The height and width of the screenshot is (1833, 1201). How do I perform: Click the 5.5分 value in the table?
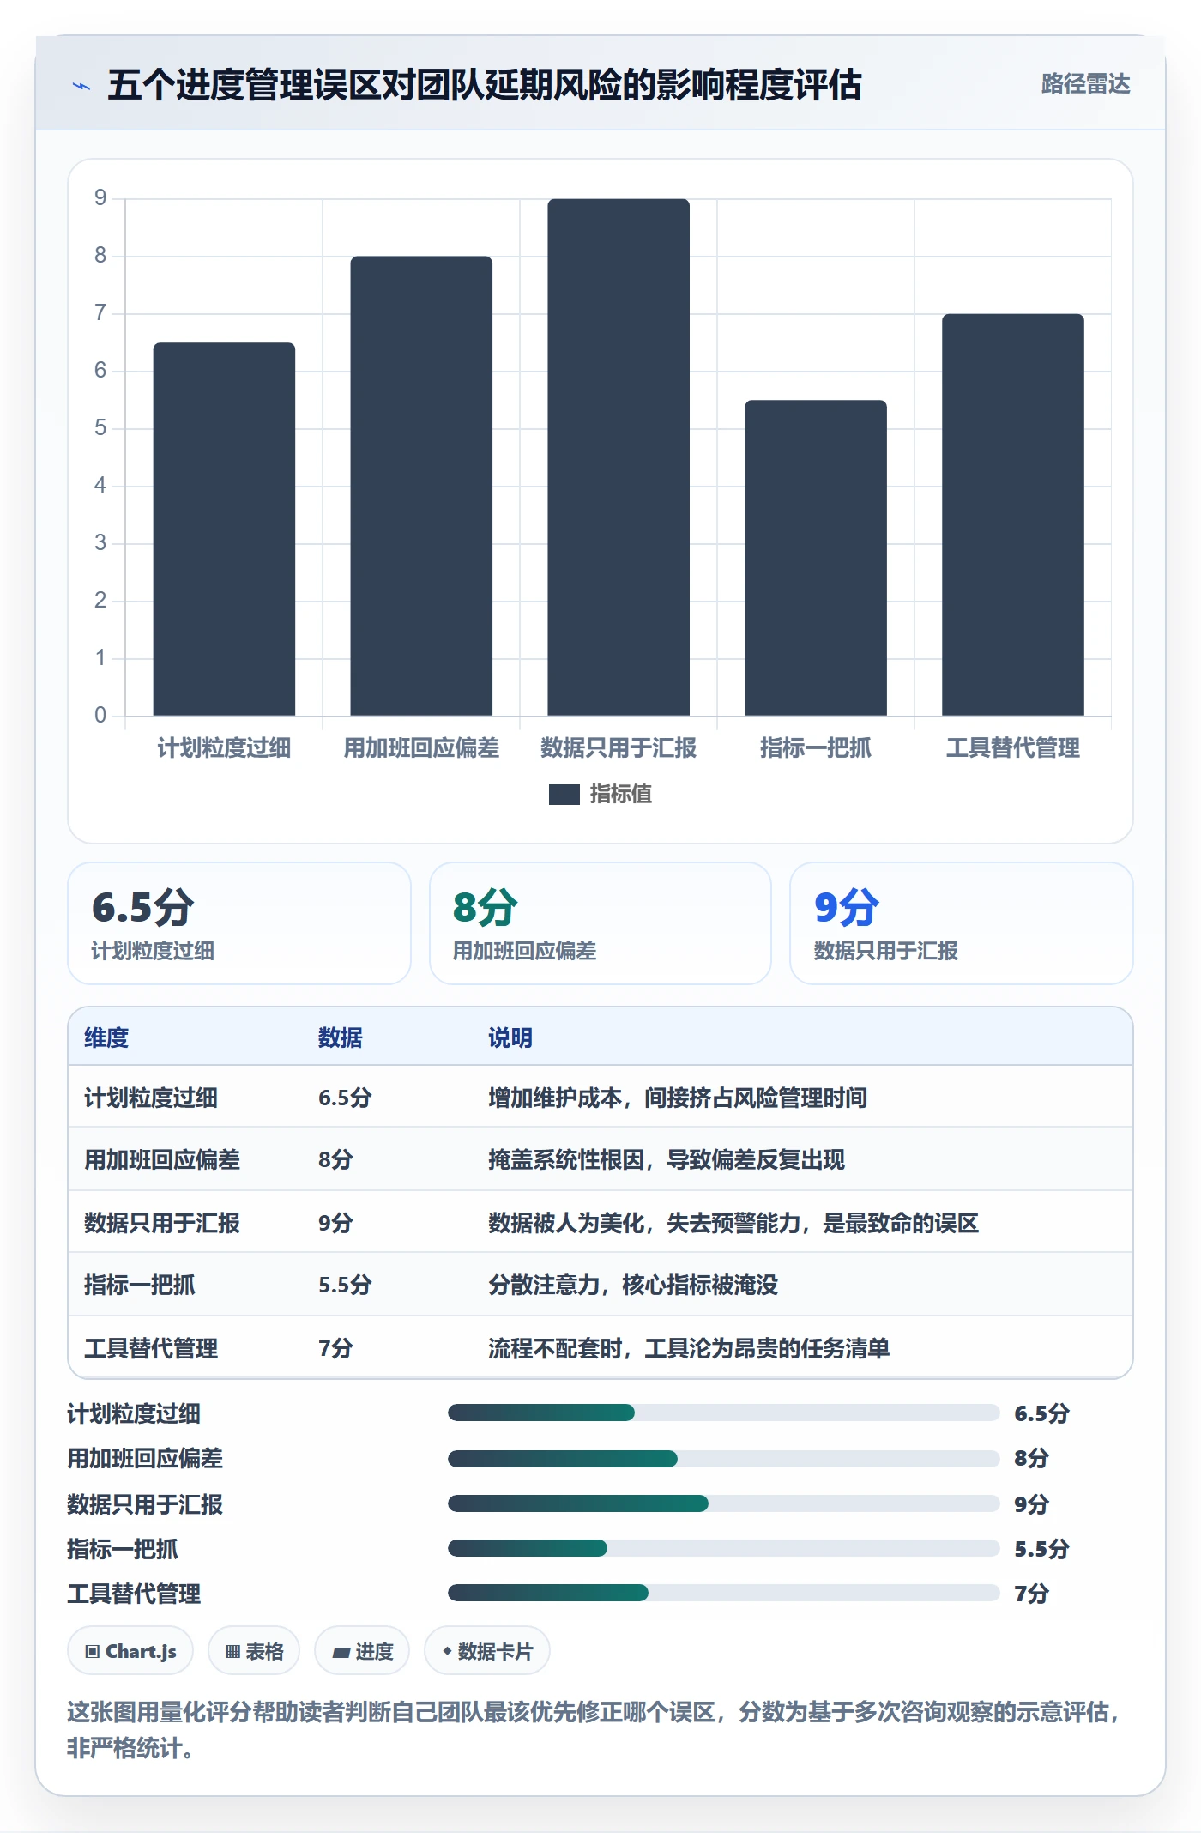tap(345, 1286)
